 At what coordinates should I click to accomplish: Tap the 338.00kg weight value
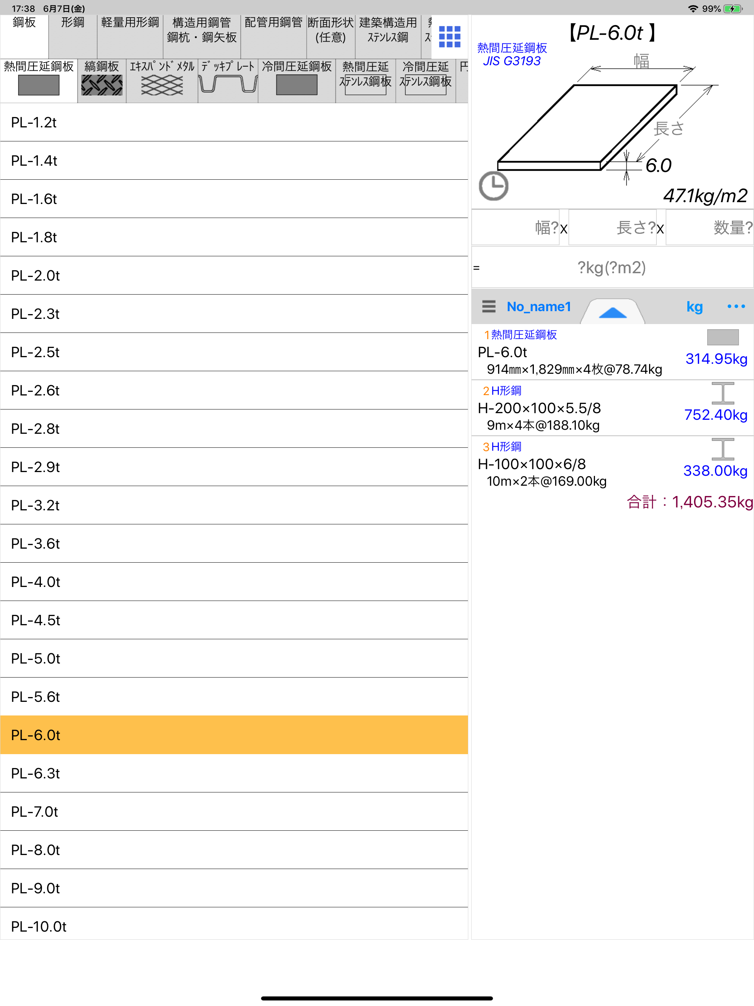[x=715, y=471]
